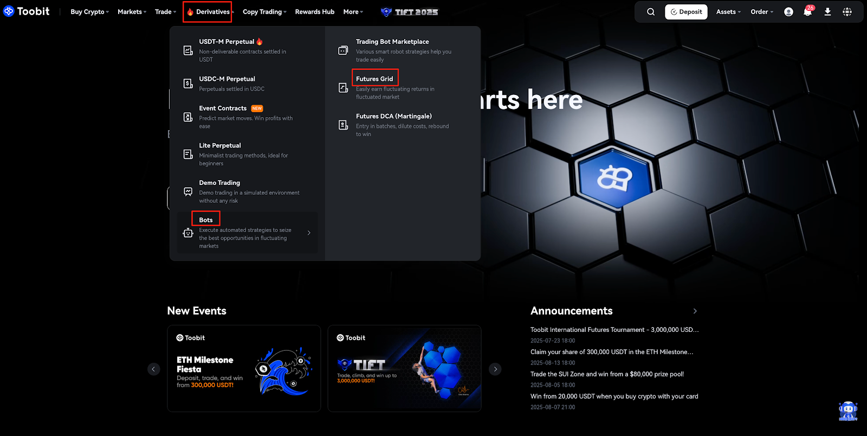867x436 pixels.
Task: Click the Bots robot icon
Action: click(188, 233)
